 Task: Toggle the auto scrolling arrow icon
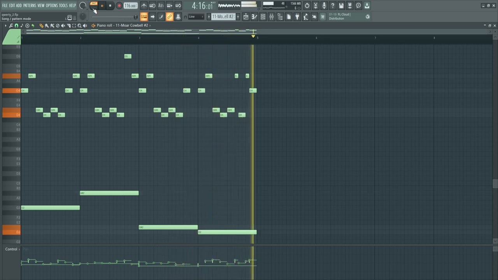[x=153, y=17]
